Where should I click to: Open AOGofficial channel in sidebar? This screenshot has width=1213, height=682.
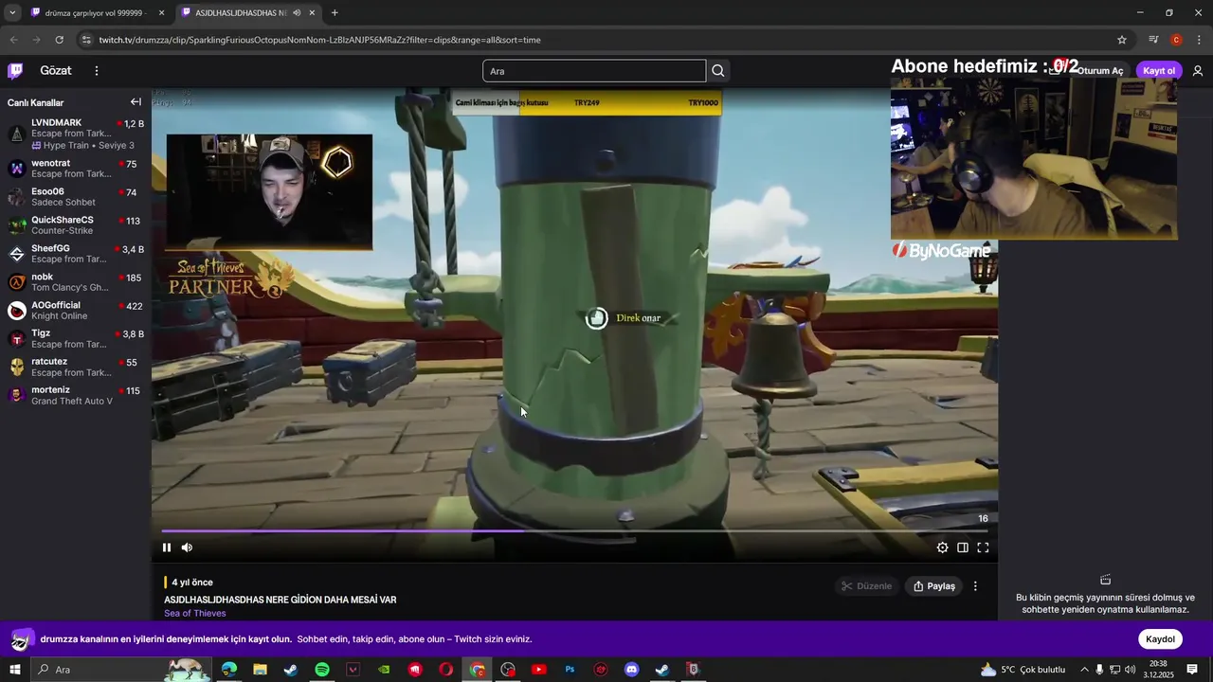(76, 311)
